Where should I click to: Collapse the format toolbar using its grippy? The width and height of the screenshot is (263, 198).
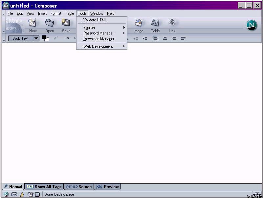click(x=4, y=38)
